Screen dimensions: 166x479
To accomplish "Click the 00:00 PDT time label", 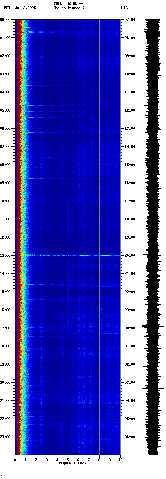I will pos(5,20).
